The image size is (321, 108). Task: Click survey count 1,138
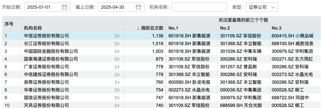coord(158,36)
